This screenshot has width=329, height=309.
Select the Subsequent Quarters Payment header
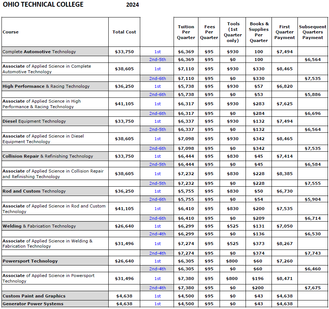pos(313,32)
